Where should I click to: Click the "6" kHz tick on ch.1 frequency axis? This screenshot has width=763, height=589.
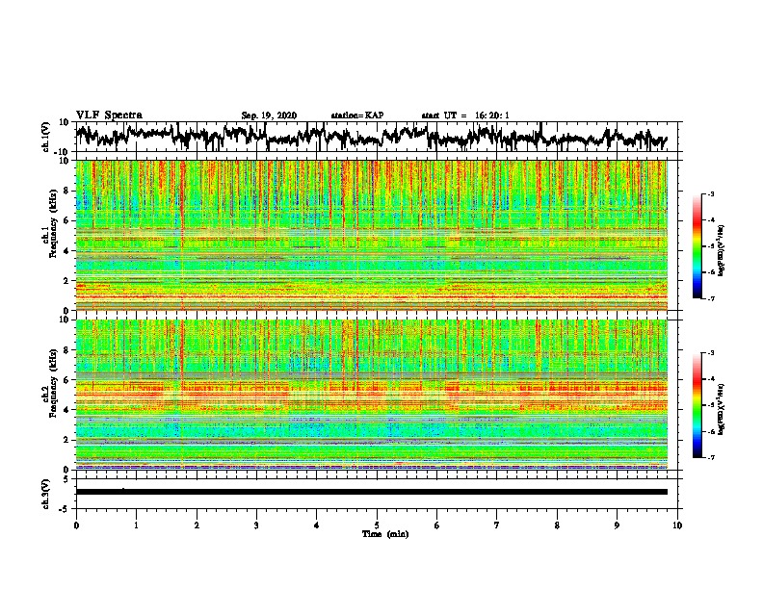coord(66,220)
